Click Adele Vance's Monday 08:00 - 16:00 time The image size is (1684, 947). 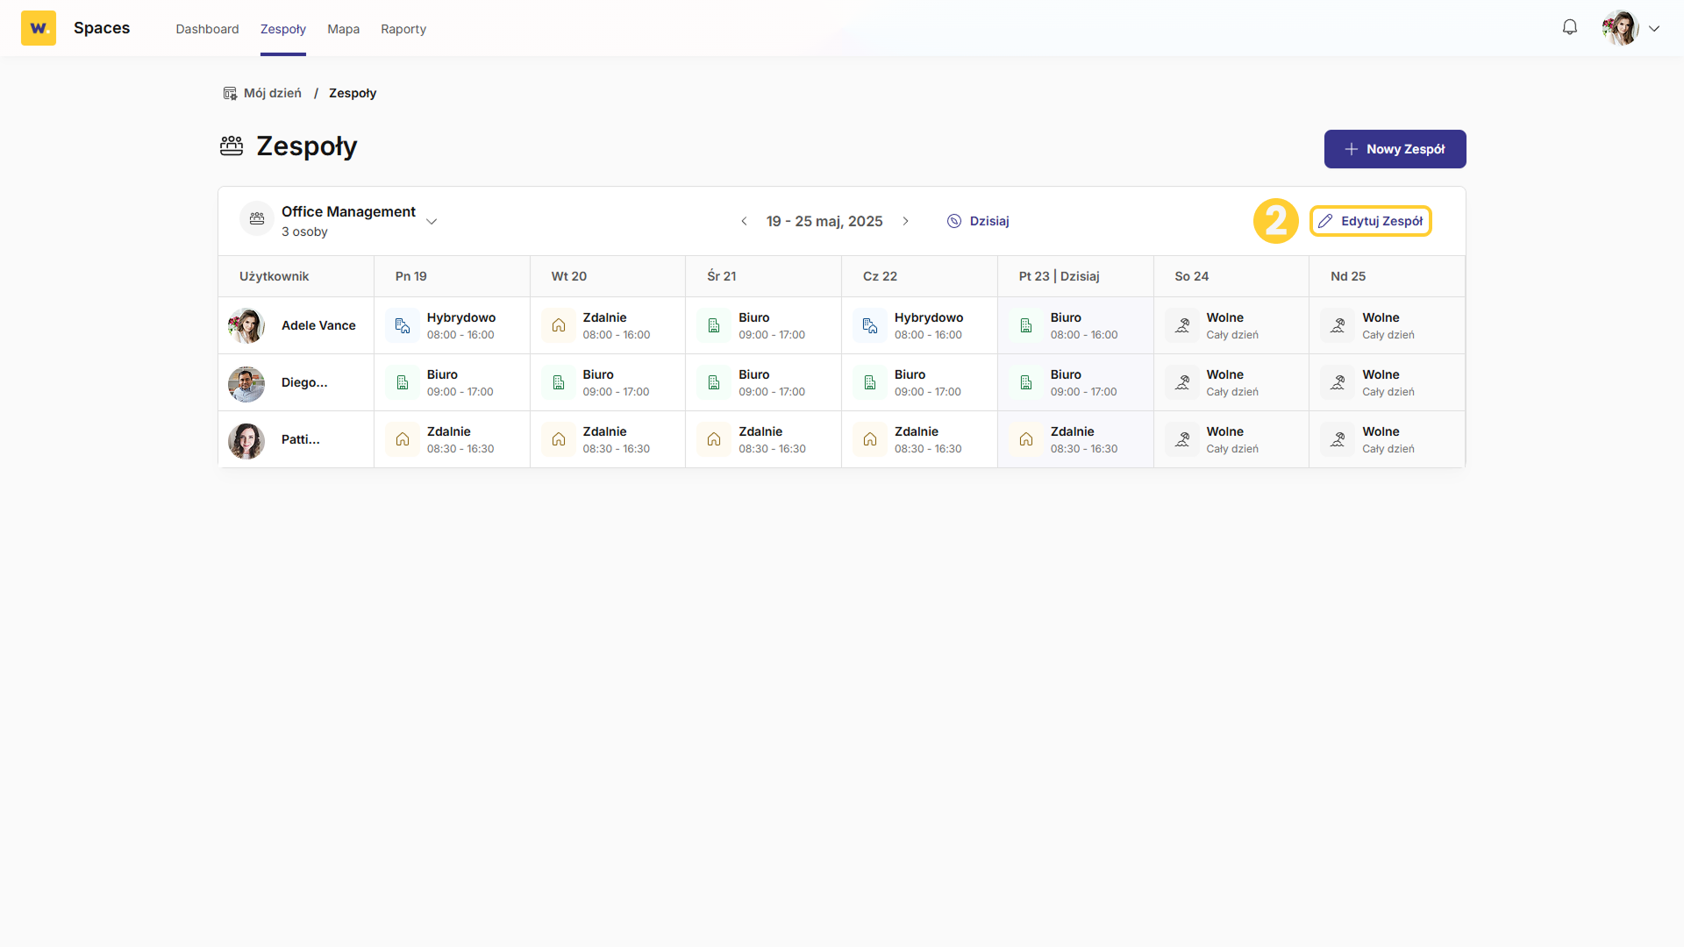460,335
